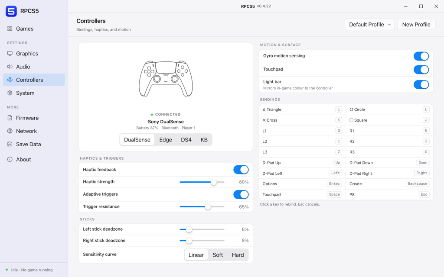Click the About info icon
The height and width of the screenshot is (277, 444).
point(10,159)
